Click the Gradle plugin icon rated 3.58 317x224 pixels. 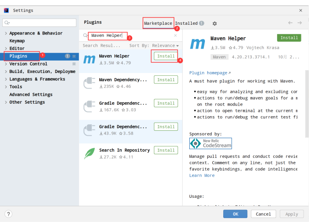(x=89, y=130)
